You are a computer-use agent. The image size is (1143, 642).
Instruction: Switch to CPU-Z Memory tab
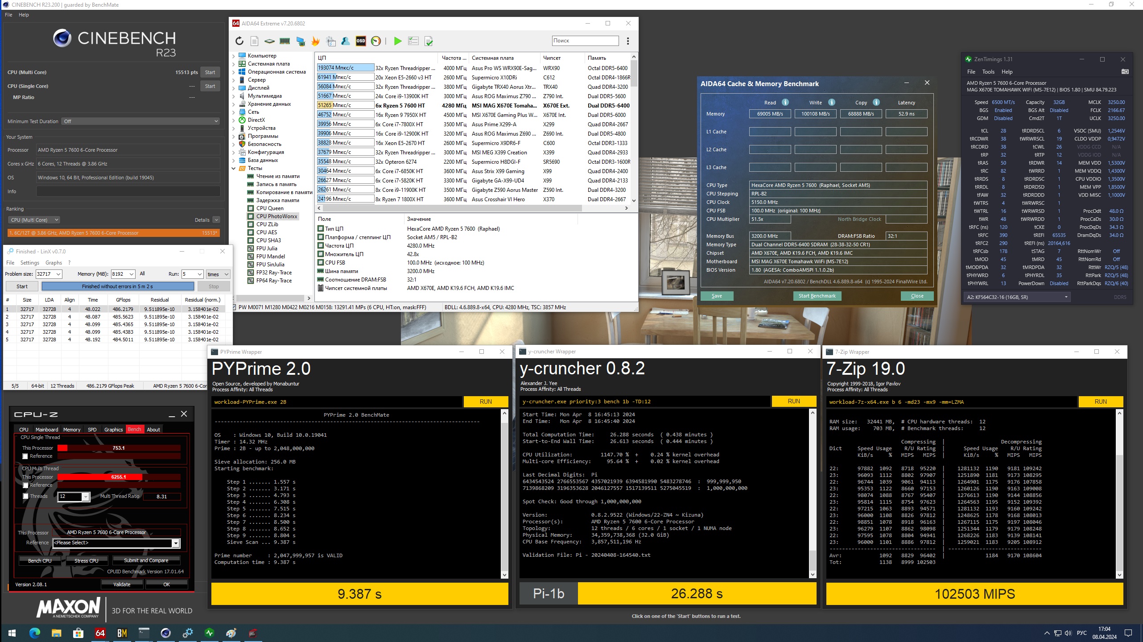pyautogui.click(x=71, y=429)
